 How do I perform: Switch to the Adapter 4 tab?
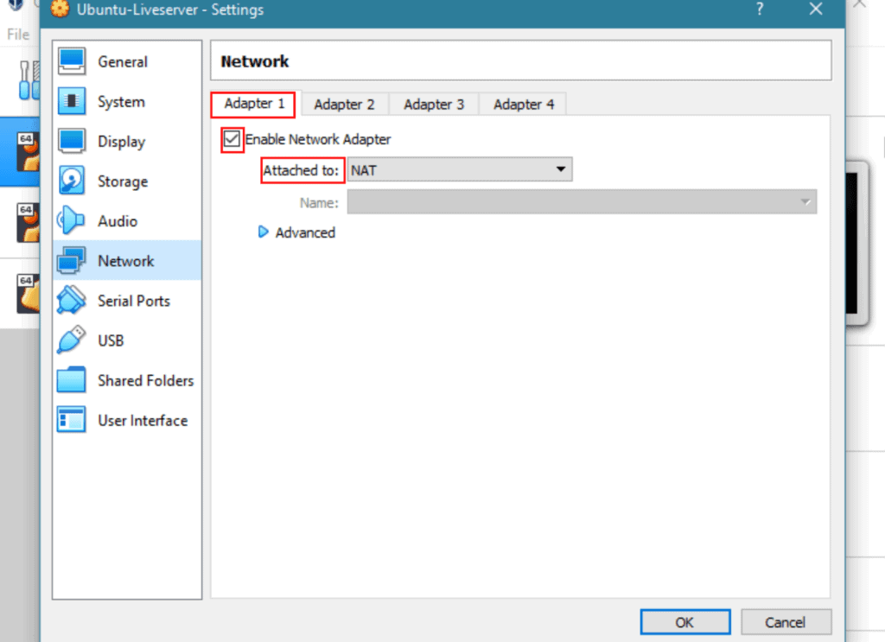click(522, 104)
